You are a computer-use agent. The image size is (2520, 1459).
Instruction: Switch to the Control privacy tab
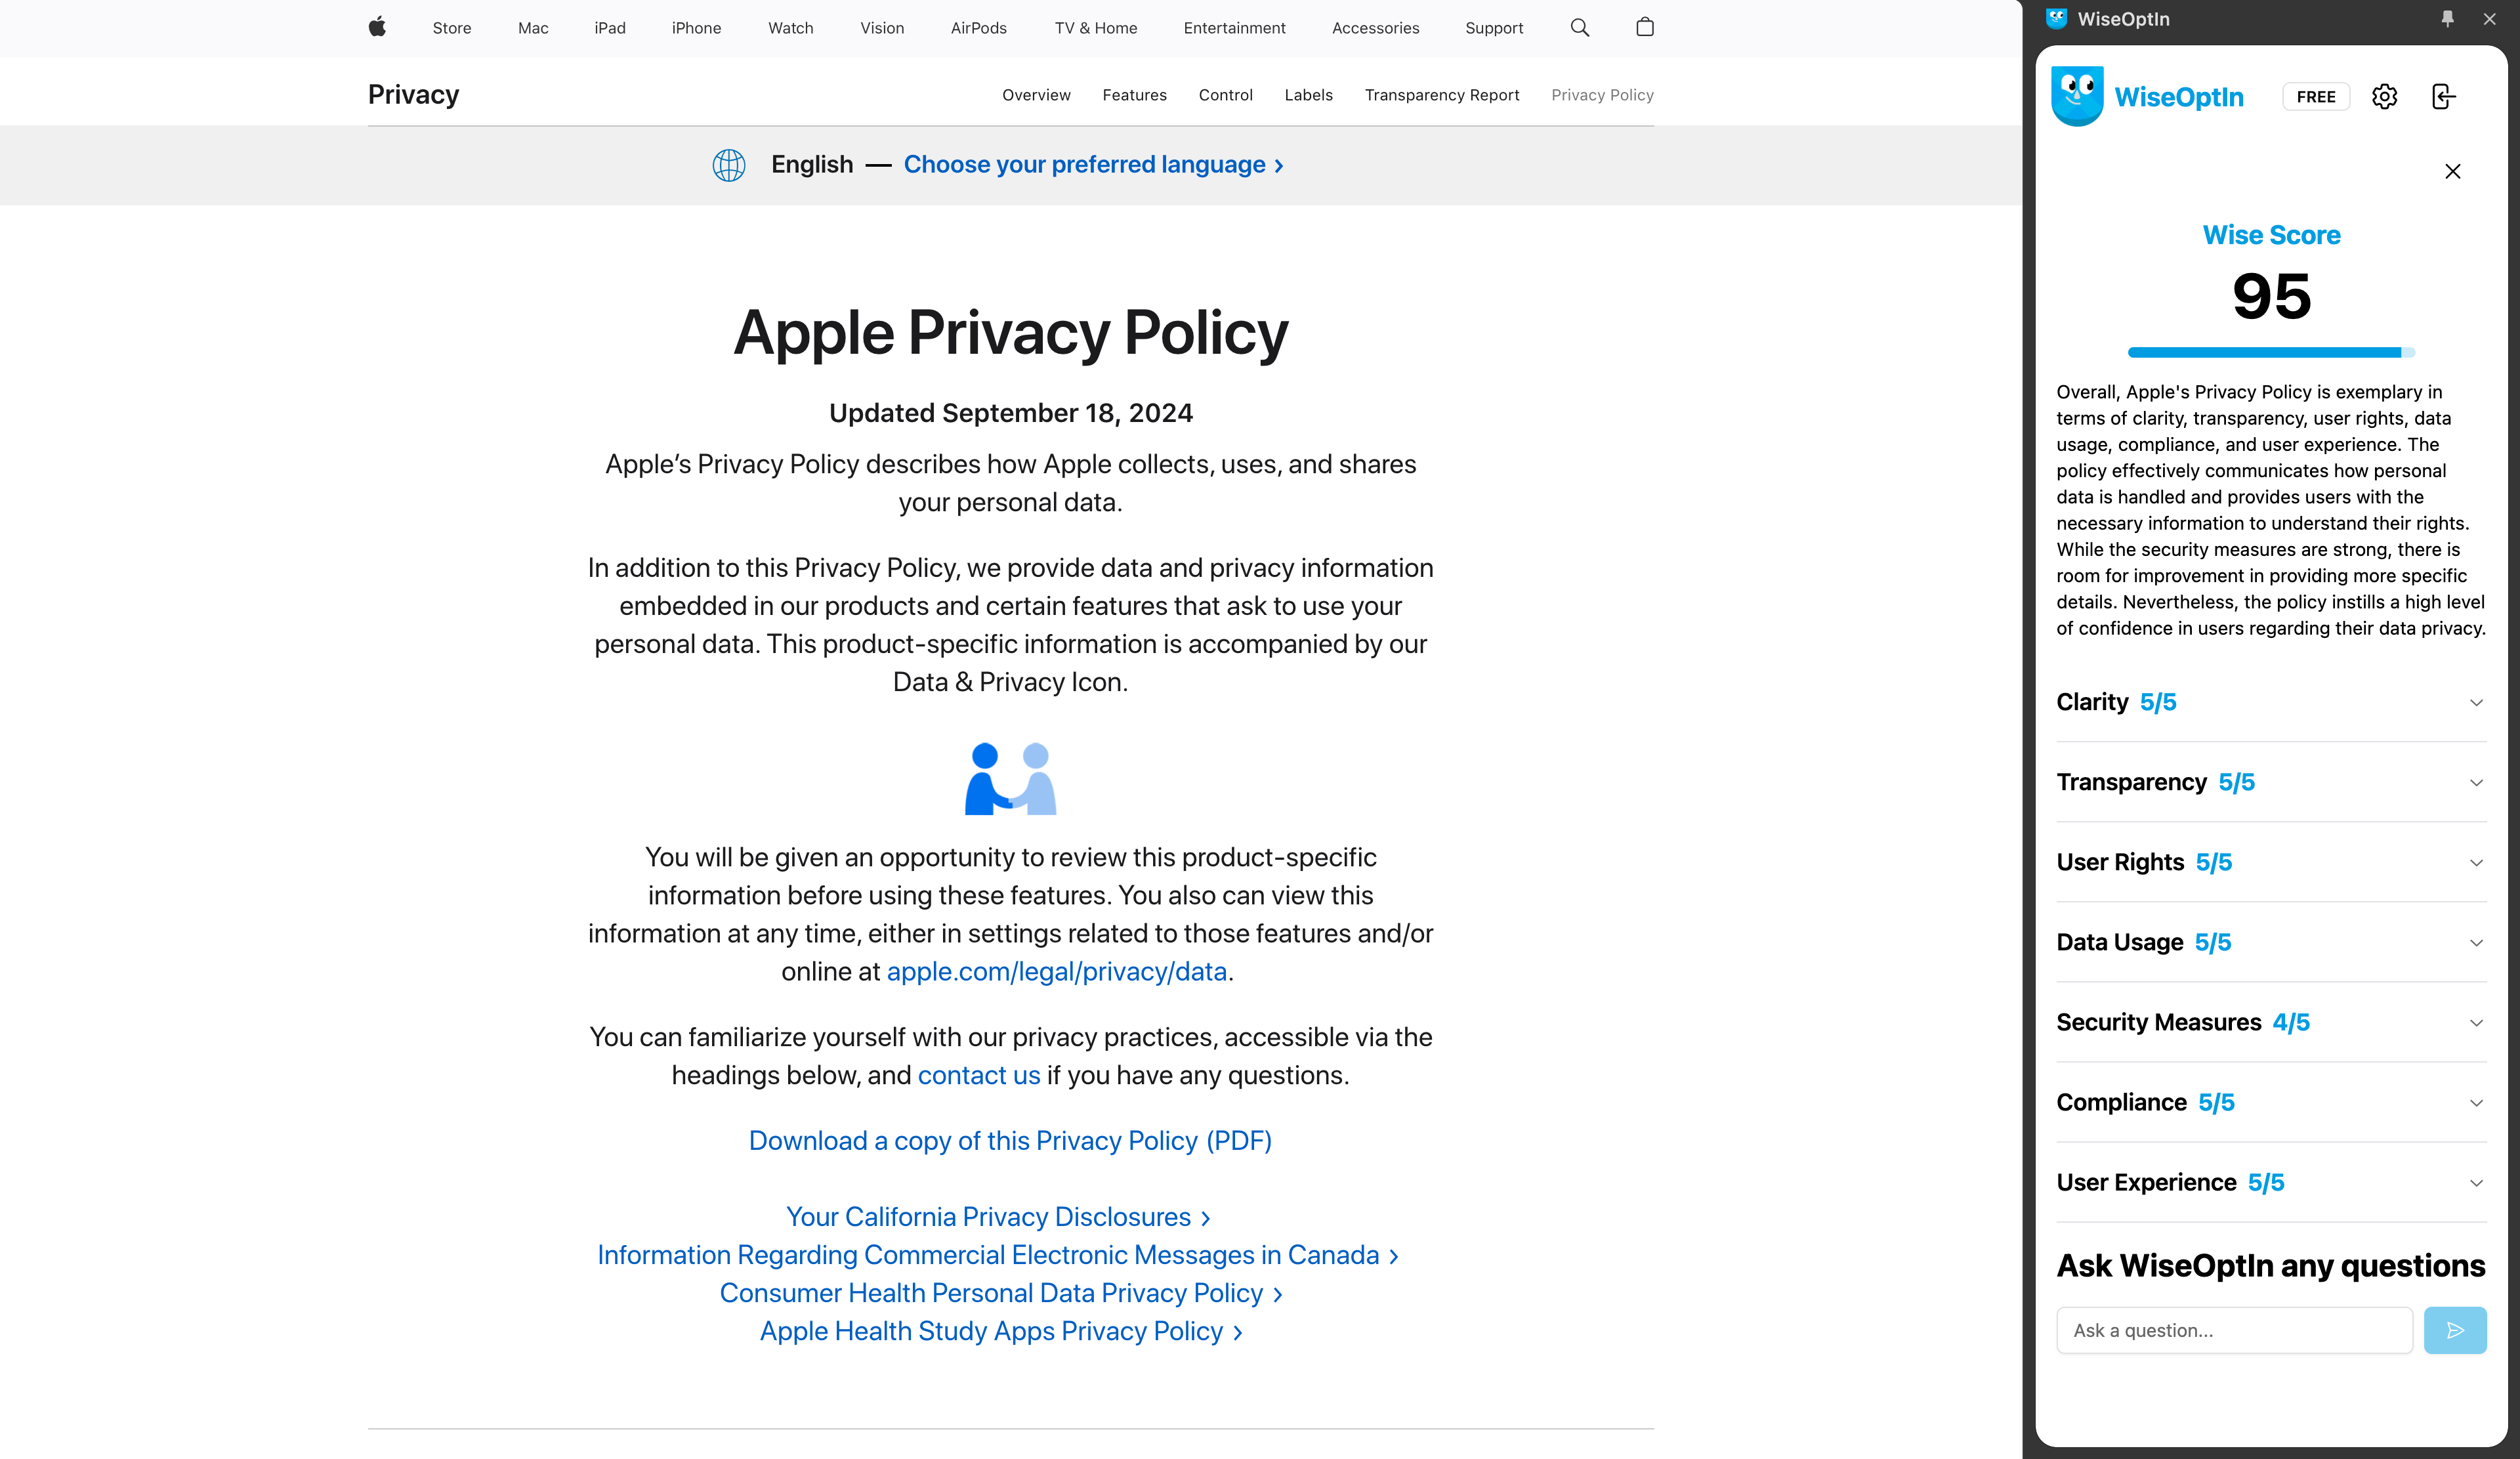pos(1225,95)
